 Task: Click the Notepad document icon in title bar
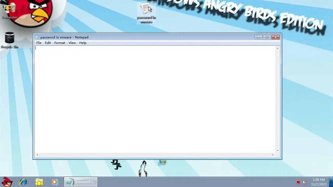[37, 37]
